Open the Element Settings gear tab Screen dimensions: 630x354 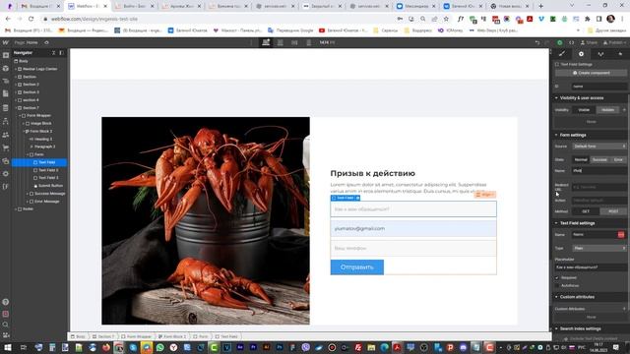coord(581,54)
